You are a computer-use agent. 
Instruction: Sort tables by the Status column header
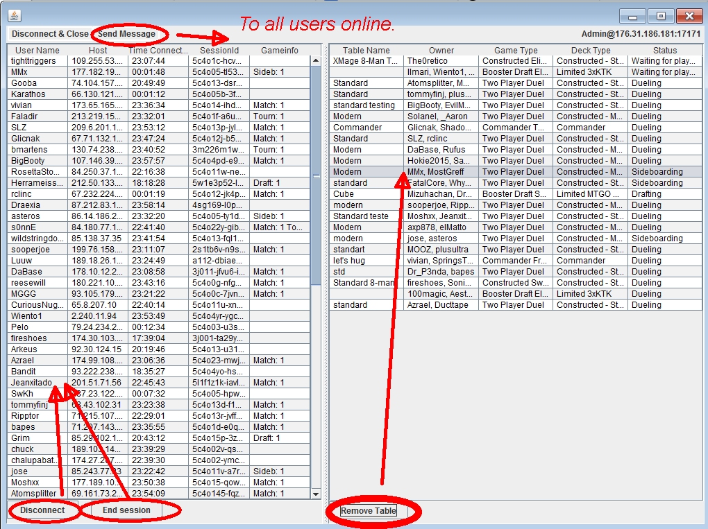tap(664, 51)
